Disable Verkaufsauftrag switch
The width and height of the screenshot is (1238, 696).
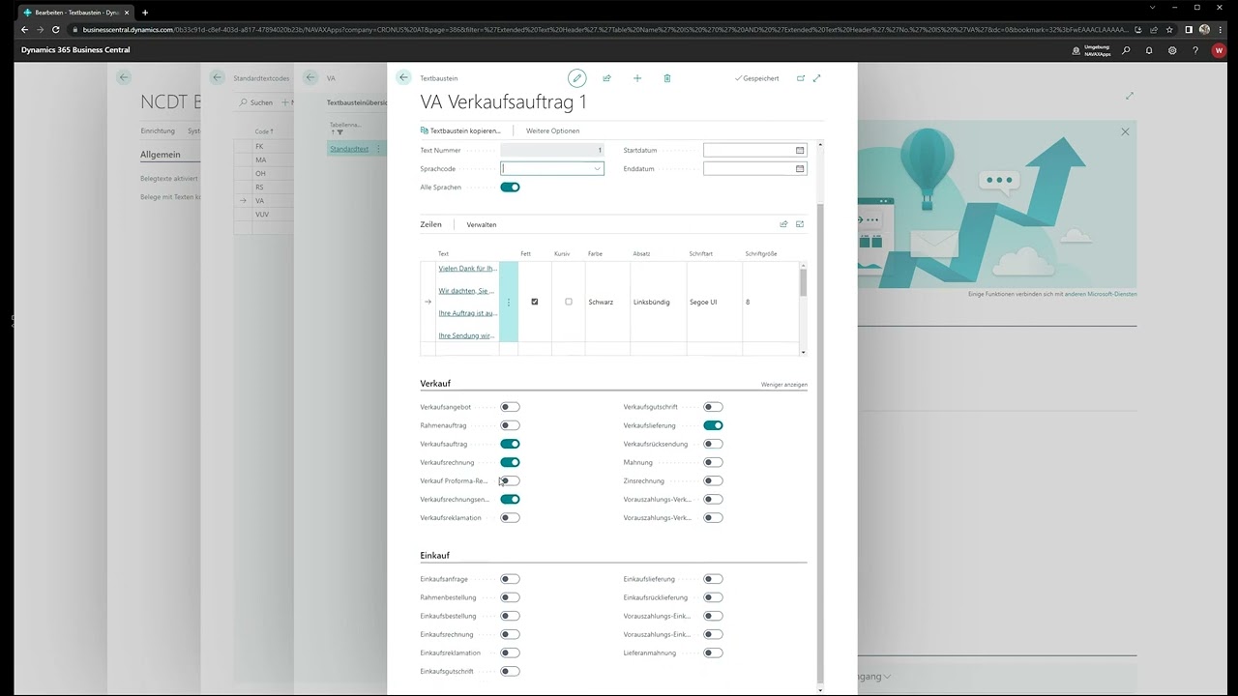(x=510, y=444)
